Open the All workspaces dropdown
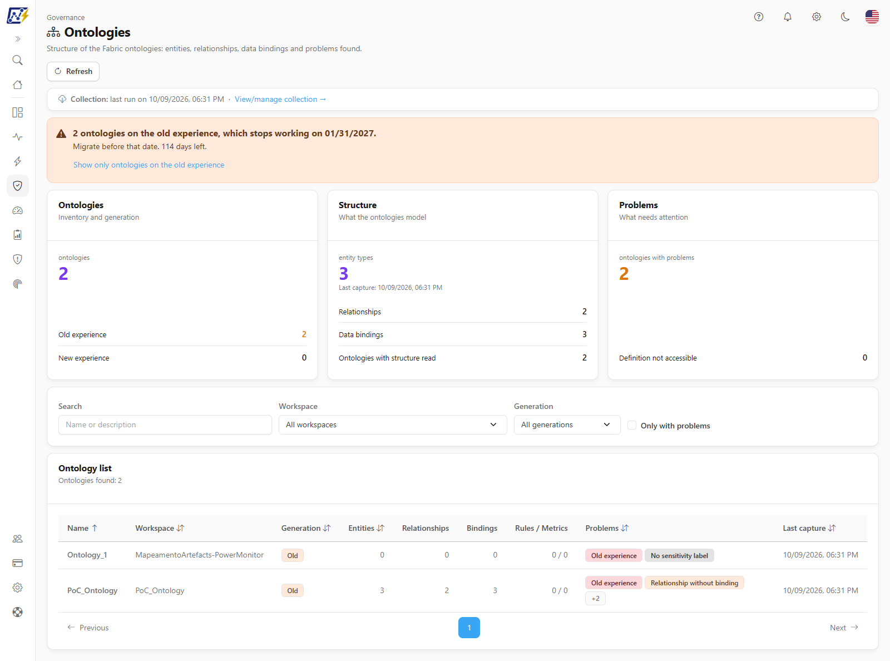Viewport: 890px width, 661px height. [393, 425]
